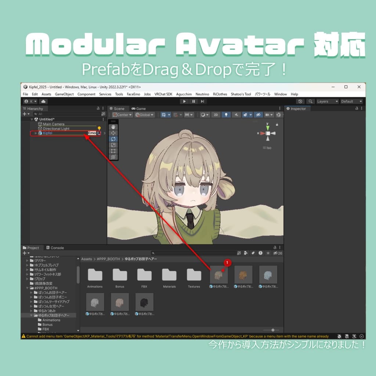Screen dimensions: 376x376
Task: Open the Default layout dropdown
Action: (x=351, y=101)
